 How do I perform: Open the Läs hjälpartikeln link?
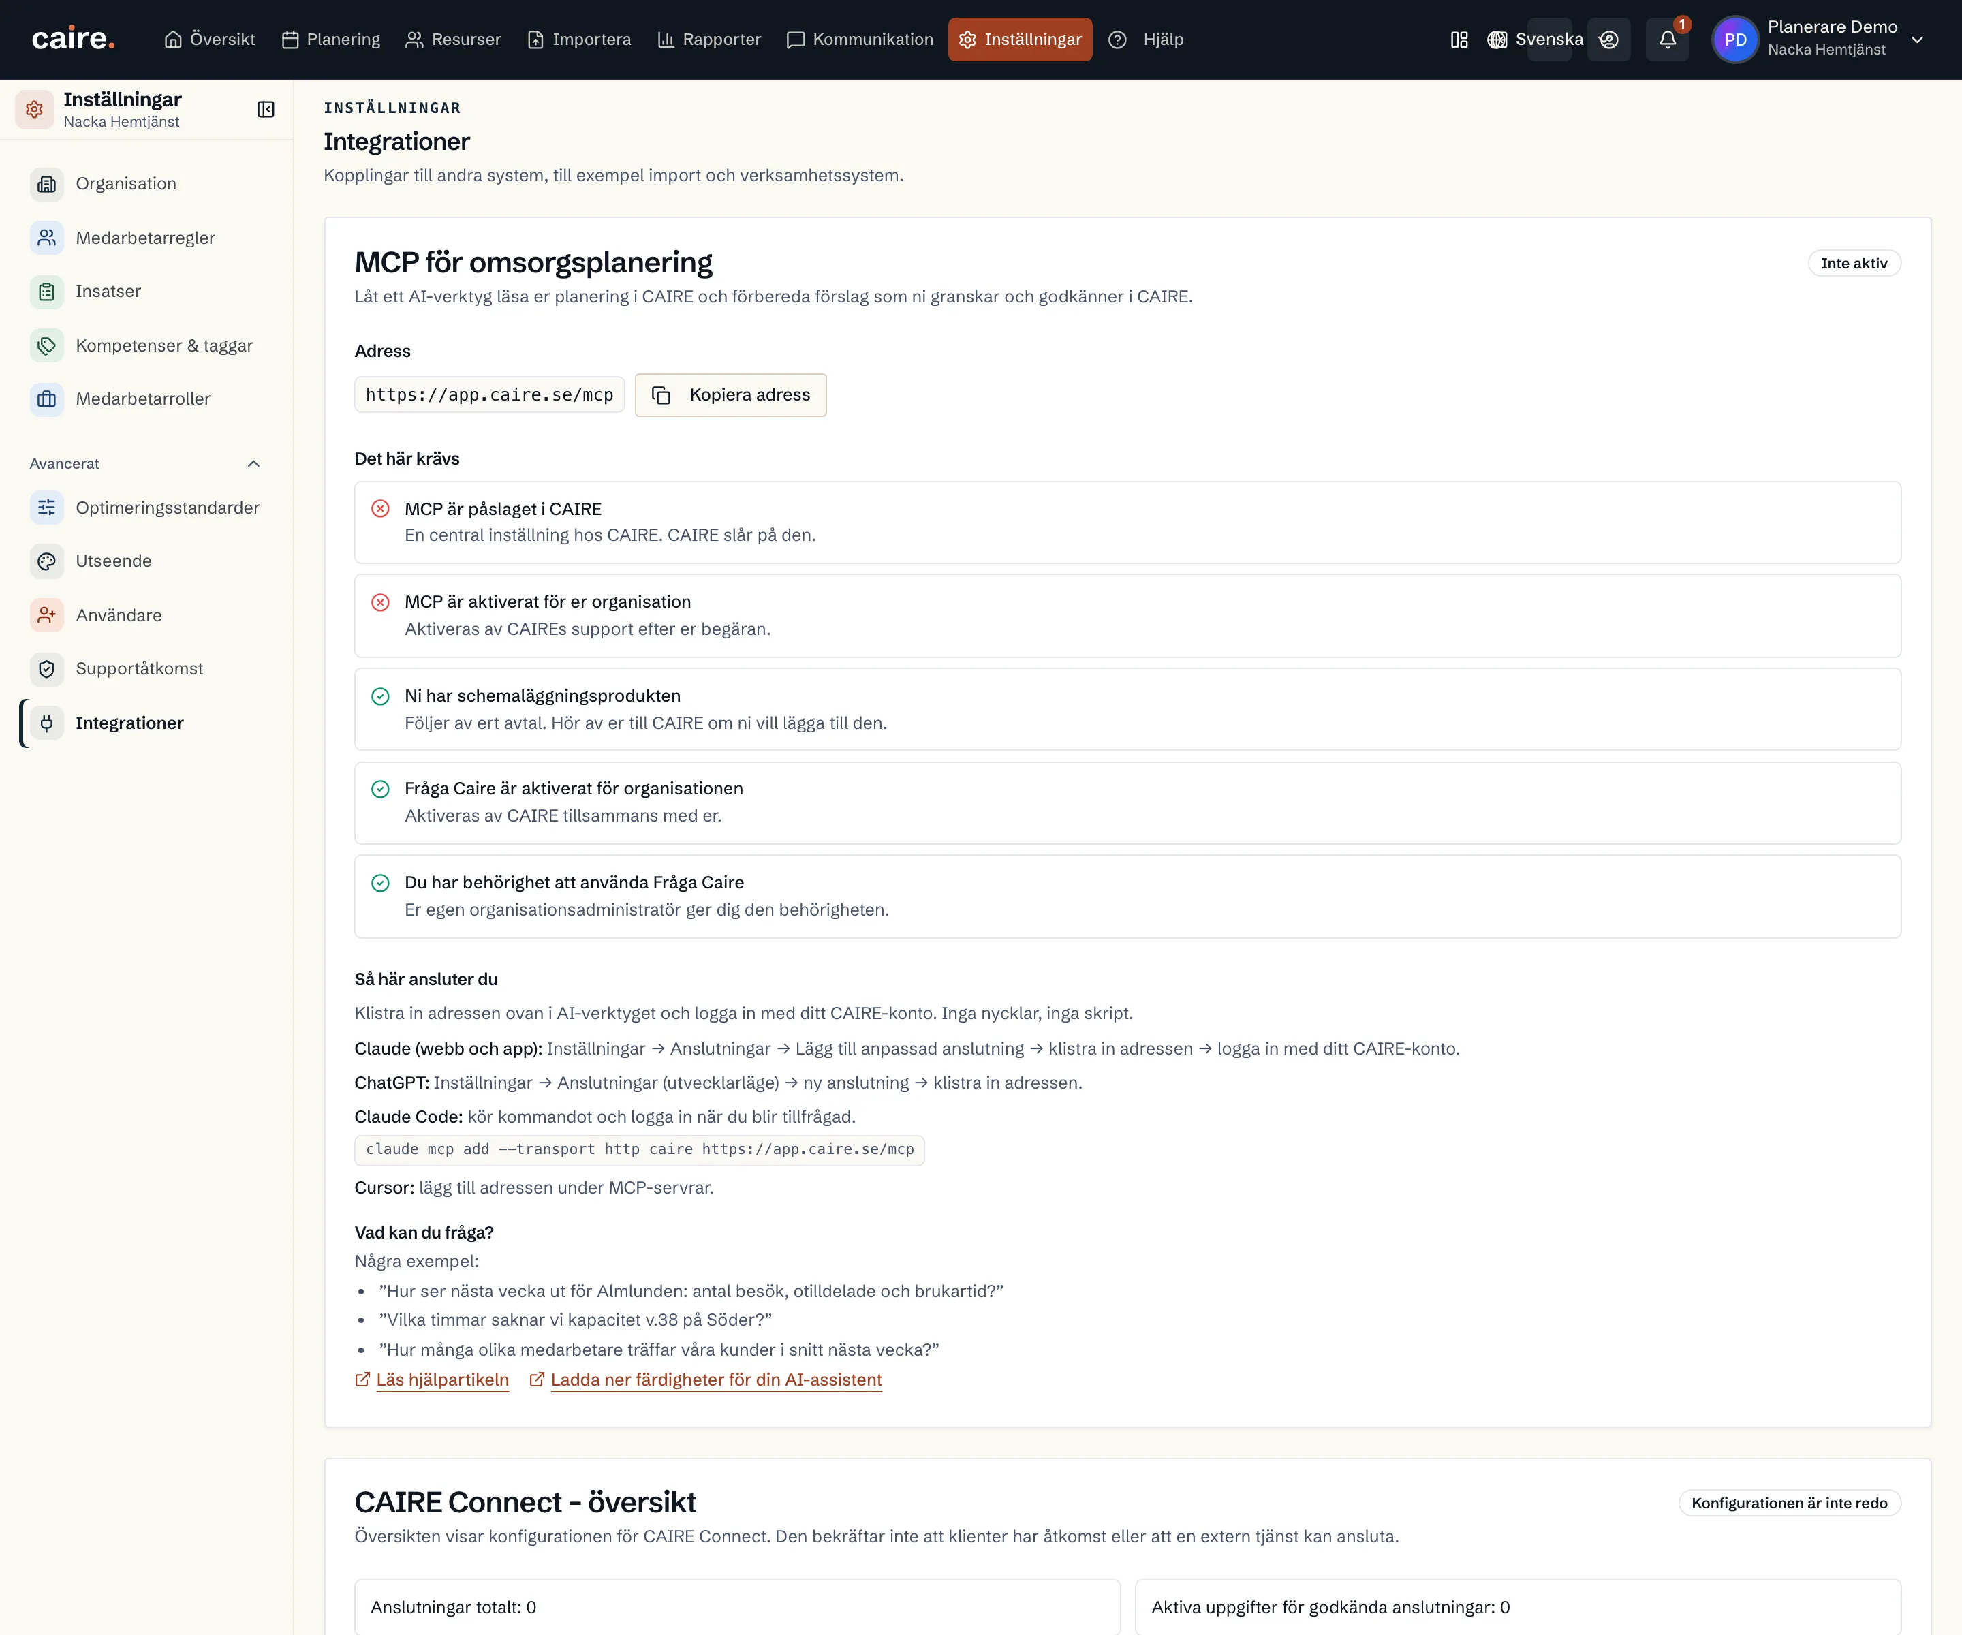432,1380
